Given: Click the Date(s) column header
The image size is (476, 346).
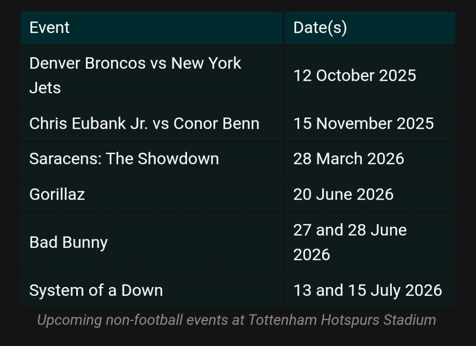Looking at the screenshot, I should 320,28.
